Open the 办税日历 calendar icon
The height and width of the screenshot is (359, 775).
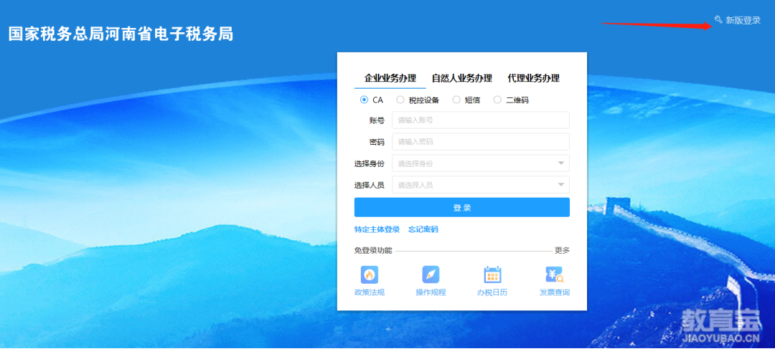tap(492, 274)
